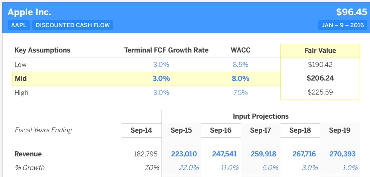
Task: Edit the High WACC value 7.5%
Action: [240, 93]
